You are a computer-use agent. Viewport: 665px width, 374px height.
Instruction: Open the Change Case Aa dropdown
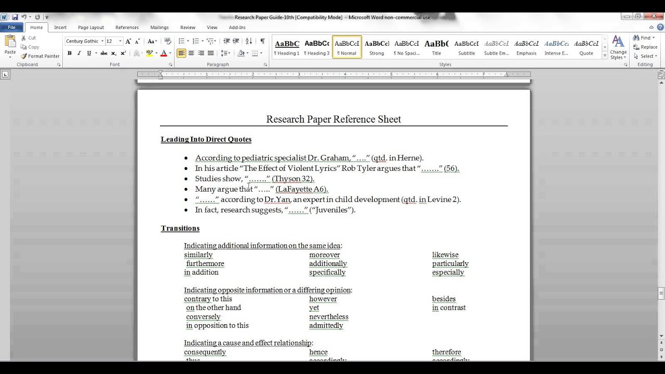point(152,41)
